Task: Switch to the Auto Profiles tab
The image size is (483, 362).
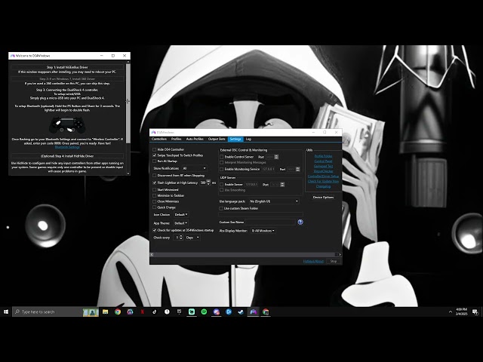Action: pyautogui.click(x=195, y=139)
